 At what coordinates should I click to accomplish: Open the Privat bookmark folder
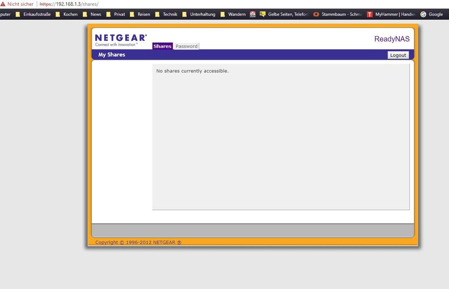coord(116,14)
